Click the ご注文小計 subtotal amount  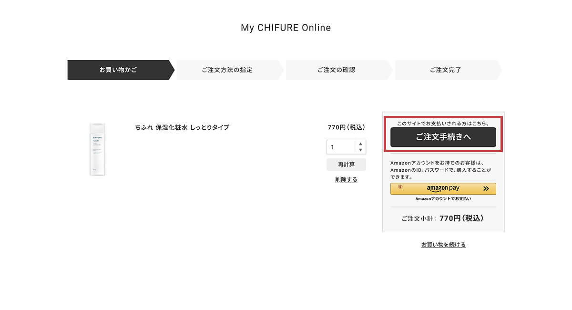point(461,218)
